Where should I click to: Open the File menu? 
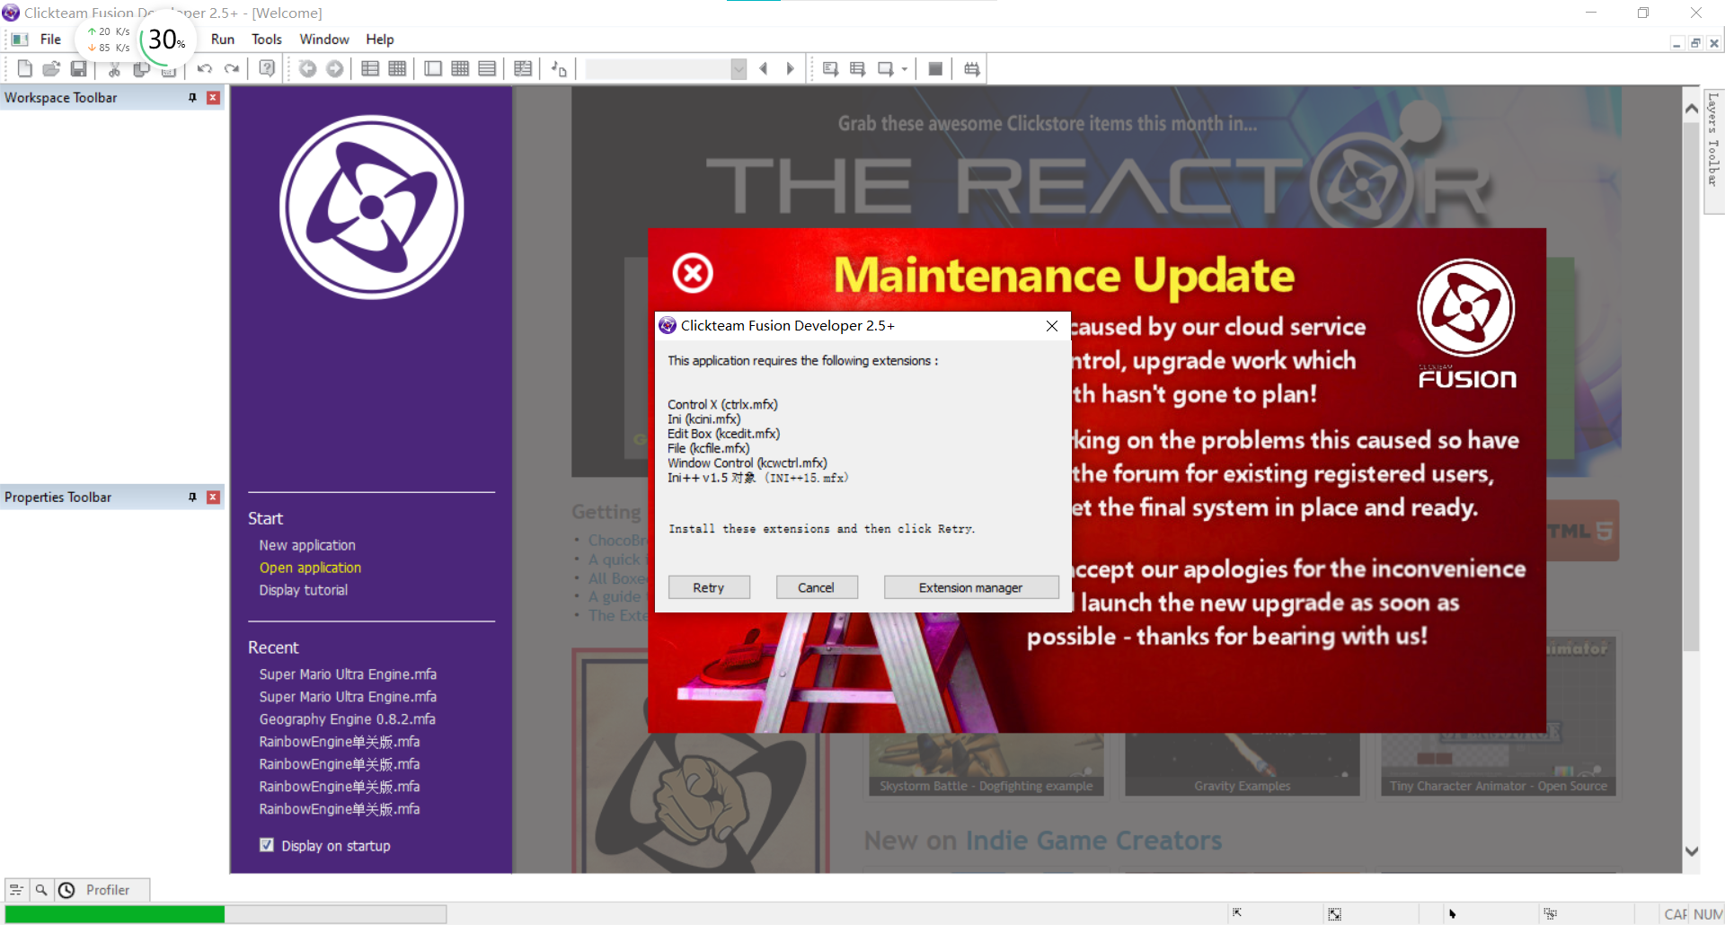point(50,40)
